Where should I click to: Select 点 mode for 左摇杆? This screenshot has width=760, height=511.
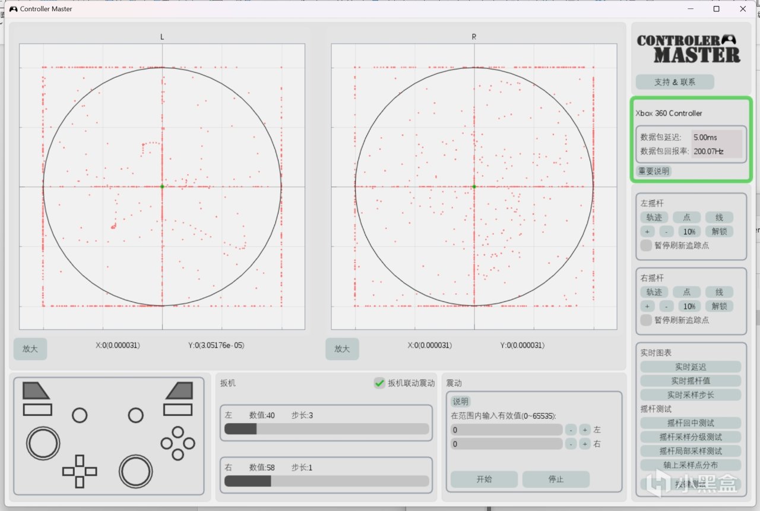[x=687, y=217]
